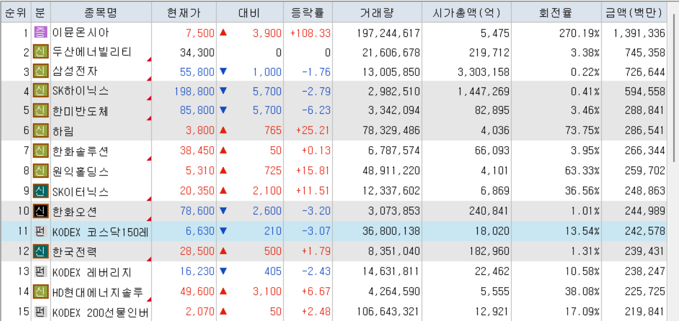Screen dimensions: 679x321
Task: Select stock name 한화오션
Action: pyautogui.click(x=74, y=211)
